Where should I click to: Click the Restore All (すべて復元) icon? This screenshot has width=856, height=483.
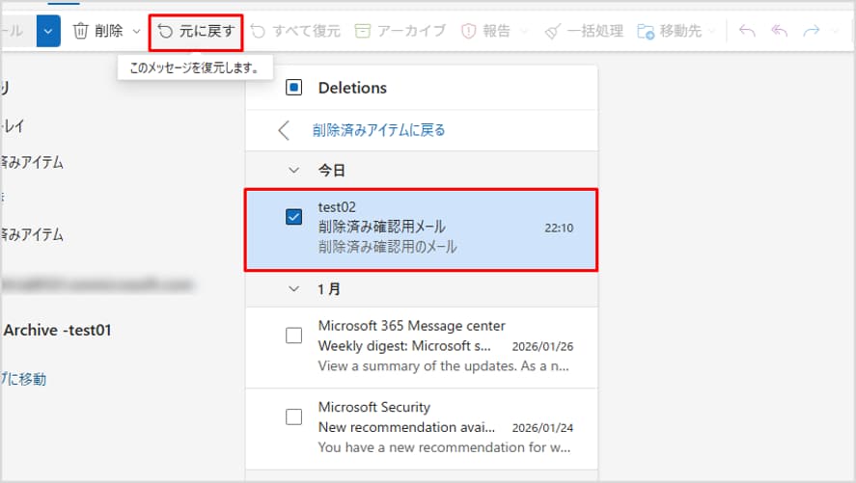click(x=259, y=31)
